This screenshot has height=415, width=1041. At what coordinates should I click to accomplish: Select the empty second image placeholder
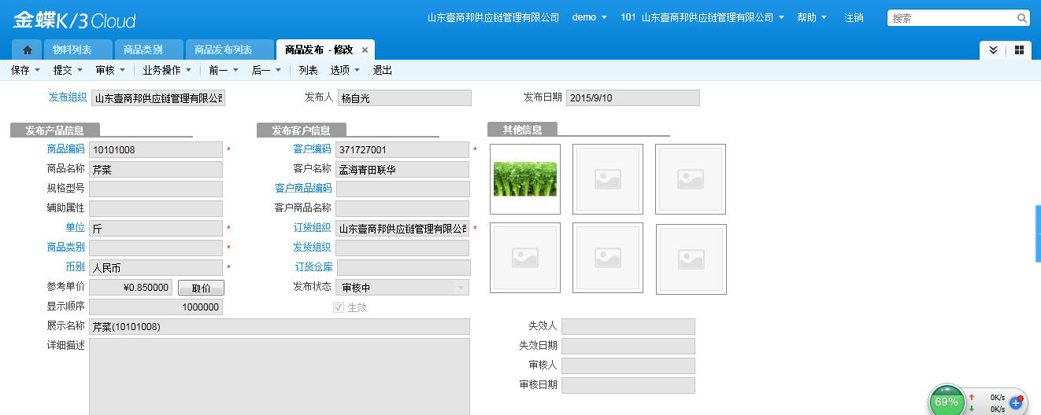click(x=607, y=179)
